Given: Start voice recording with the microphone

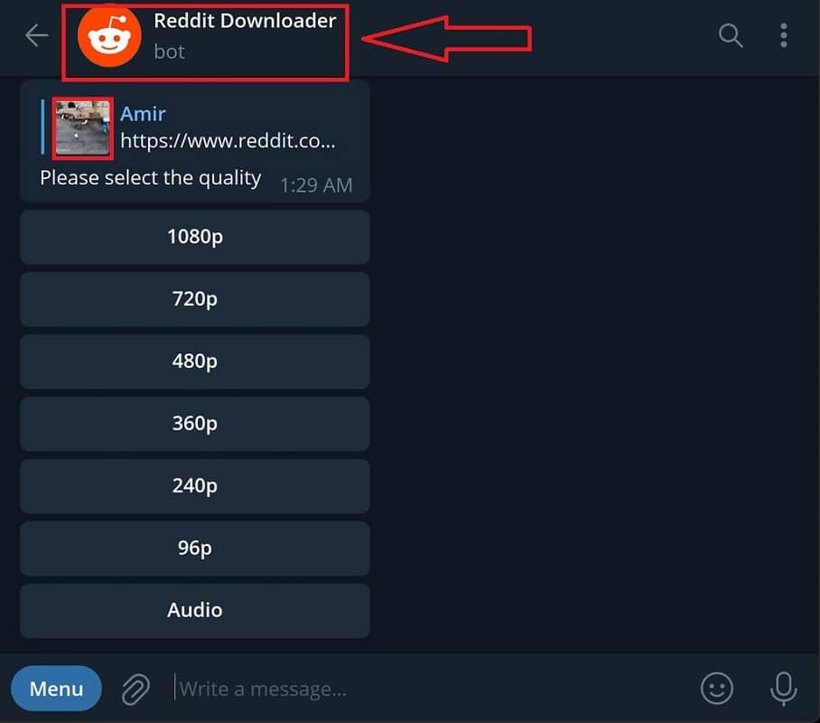Looking at the screenshot, I should click(x=783, y=689).
